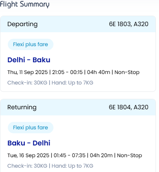Click departing Check-in: 30KG baggage info

coord(27,83)
